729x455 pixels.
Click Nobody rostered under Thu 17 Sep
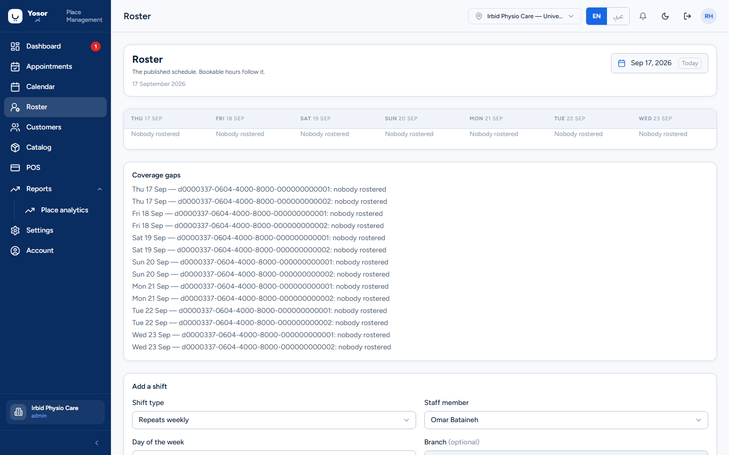pyautogui.click(x=155, y=134)
